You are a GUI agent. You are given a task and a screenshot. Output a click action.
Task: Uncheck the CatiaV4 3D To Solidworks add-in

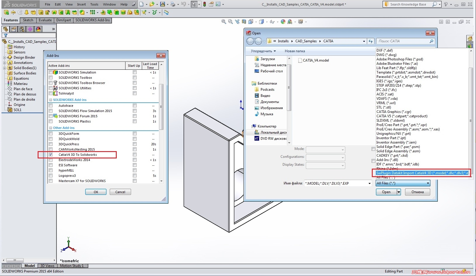pyautogui.click(x=51, y=155)
